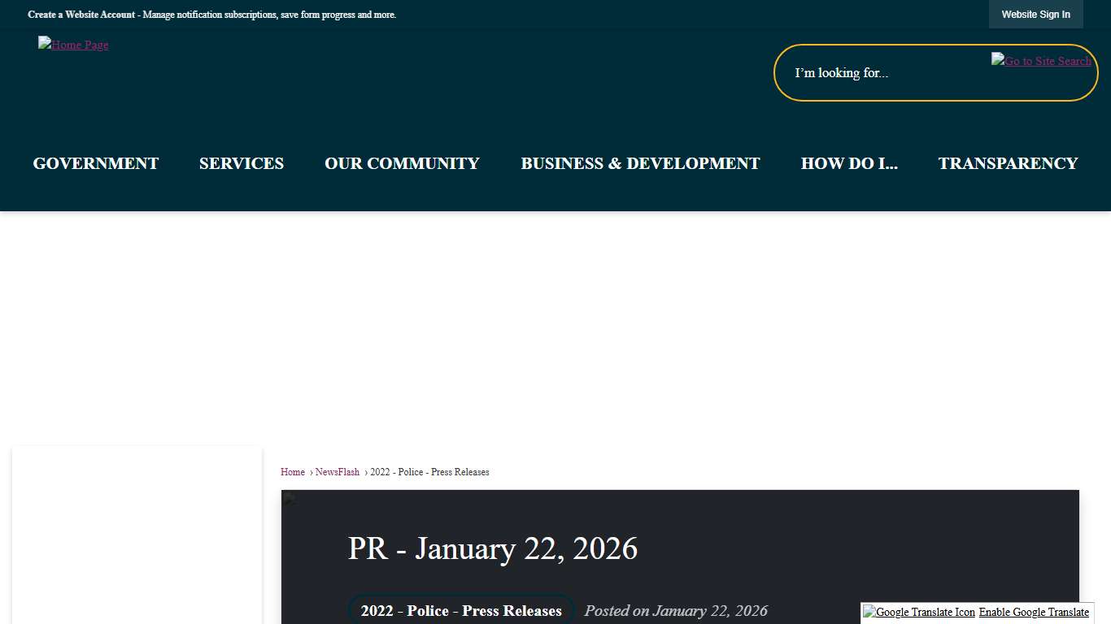Open the Transparency menu
This screenshot has height=624, width=1111.
point(1008,163)
